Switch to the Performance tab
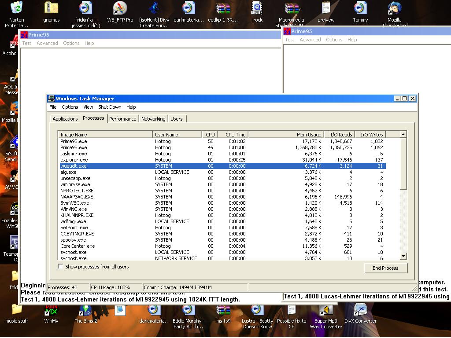Screen dimensions: 451x338 (x=122, y=119)
